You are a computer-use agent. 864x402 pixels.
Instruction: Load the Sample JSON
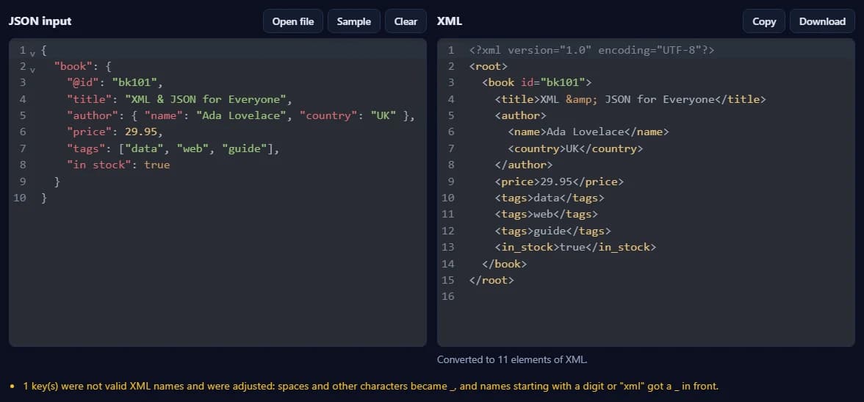[x=354, y=21]
